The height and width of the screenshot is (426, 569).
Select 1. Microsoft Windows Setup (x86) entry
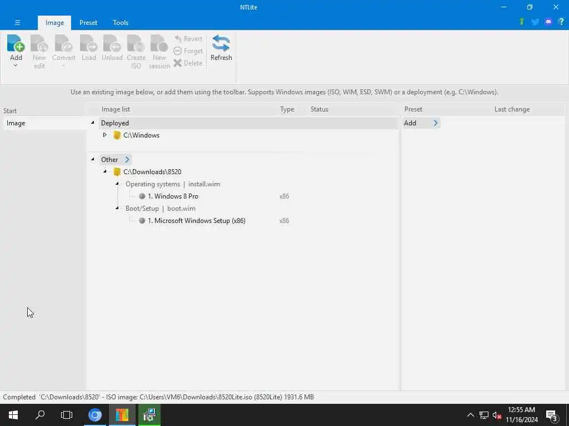[196, 221]
